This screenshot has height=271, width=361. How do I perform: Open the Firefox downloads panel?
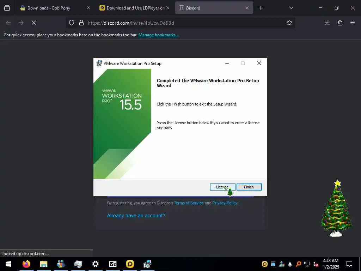point(327,23)
